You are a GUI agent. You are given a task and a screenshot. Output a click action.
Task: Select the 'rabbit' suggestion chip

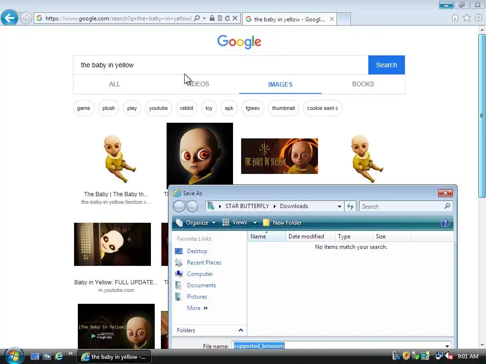pos(187,109)
